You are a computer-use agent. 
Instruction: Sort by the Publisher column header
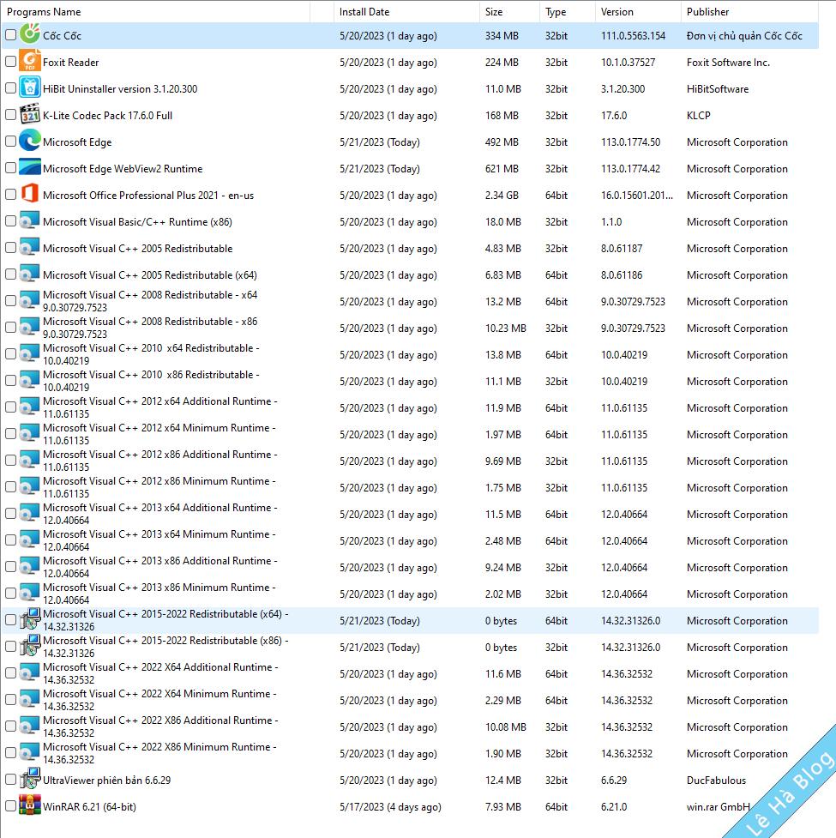pos(749,12)
